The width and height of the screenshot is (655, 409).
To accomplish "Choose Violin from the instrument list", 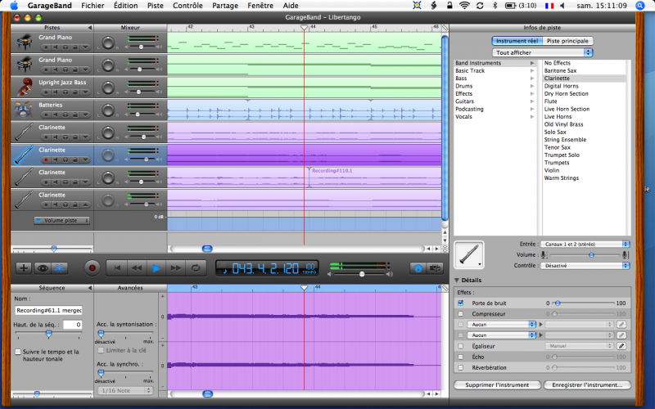I will pos(551,170).
